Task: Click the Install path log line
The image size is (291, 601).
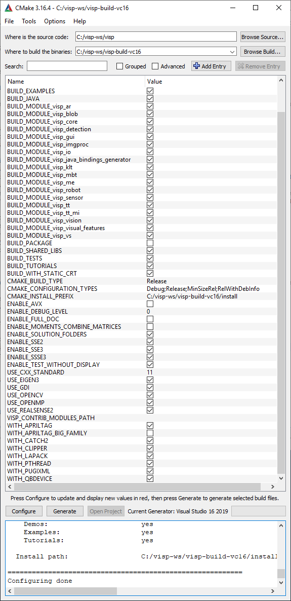Action: point(146,556)
